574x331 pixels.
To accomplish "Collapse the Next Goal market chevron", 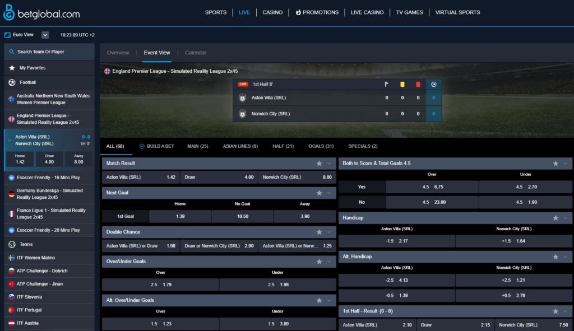I will 329,193.
